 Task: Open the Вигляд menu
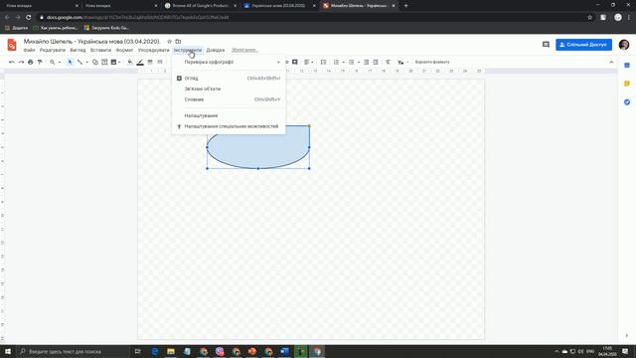[x=78, y=50]
